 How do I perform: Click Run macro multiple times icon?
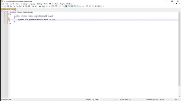point(96,6)
